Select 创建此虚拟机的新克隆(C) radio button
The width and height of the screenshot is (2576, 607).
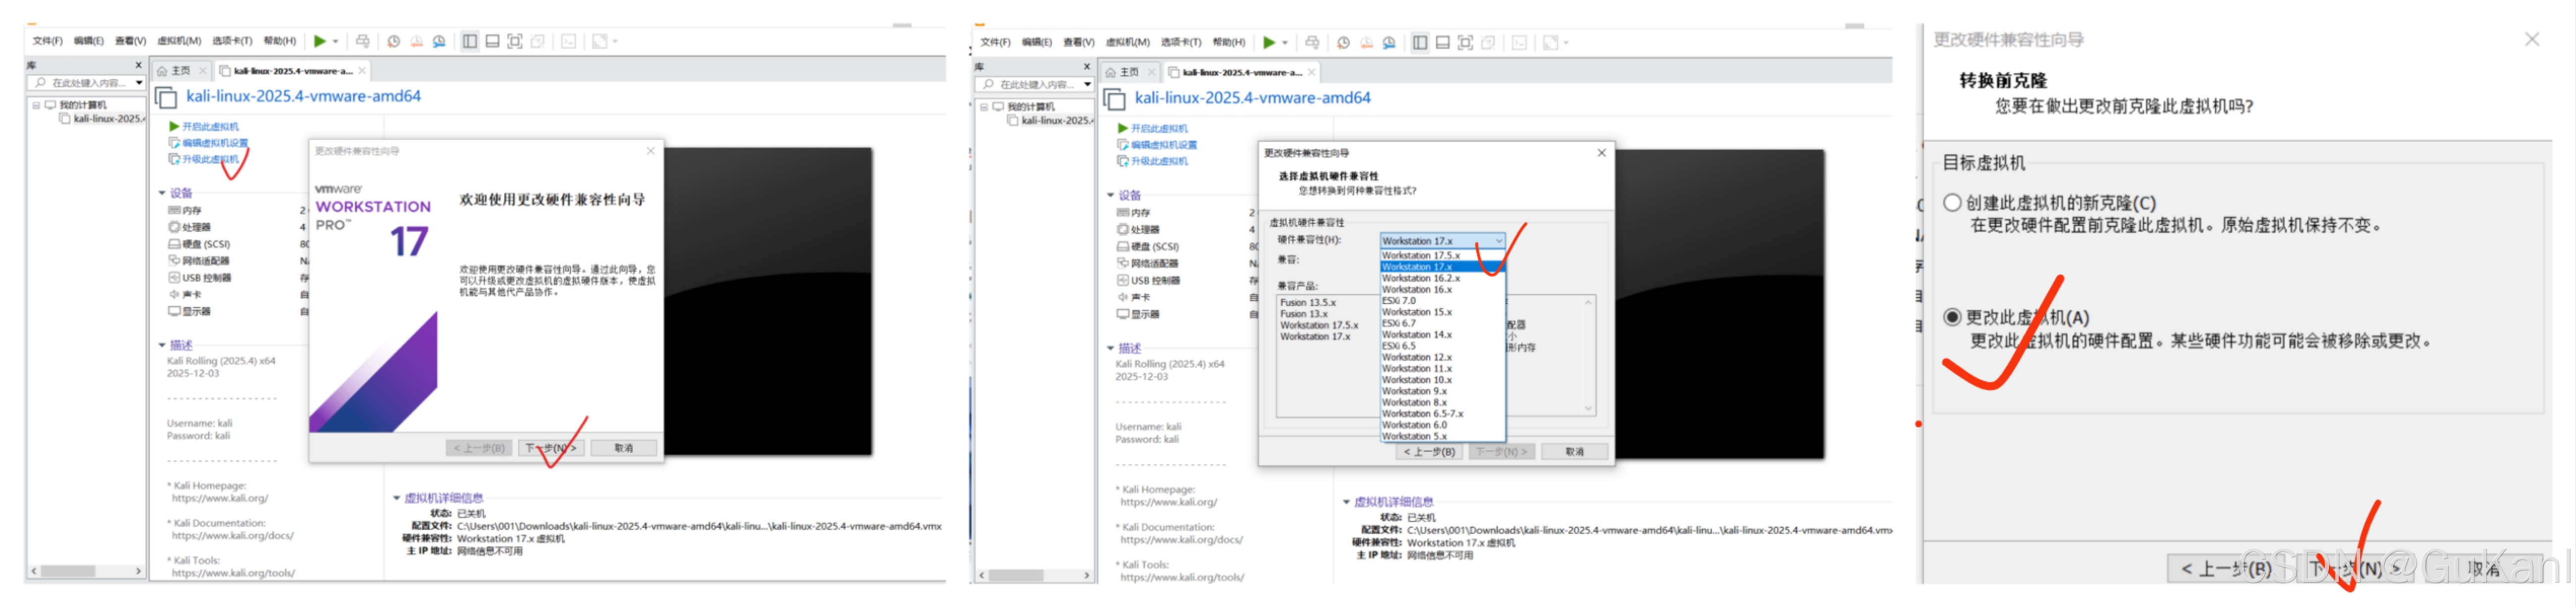(1951, 202)
